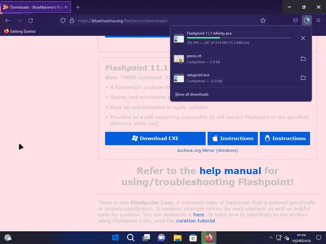Open Task View on the taskbar
326x244 pixels.
click(x=146, y=238)
